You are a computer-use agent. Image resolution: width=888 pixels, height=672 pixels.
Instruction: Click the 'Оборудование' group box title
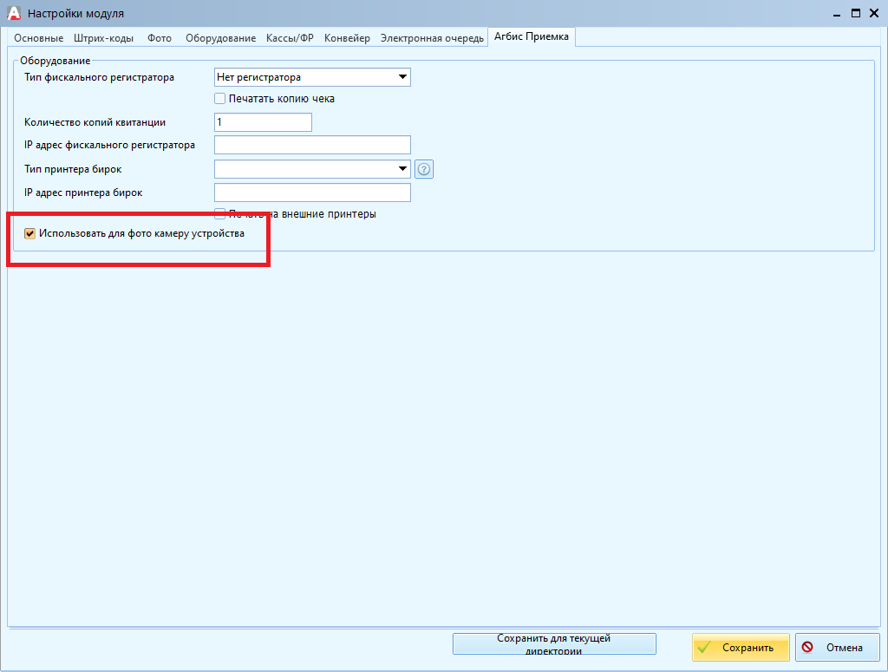[55, 61]
